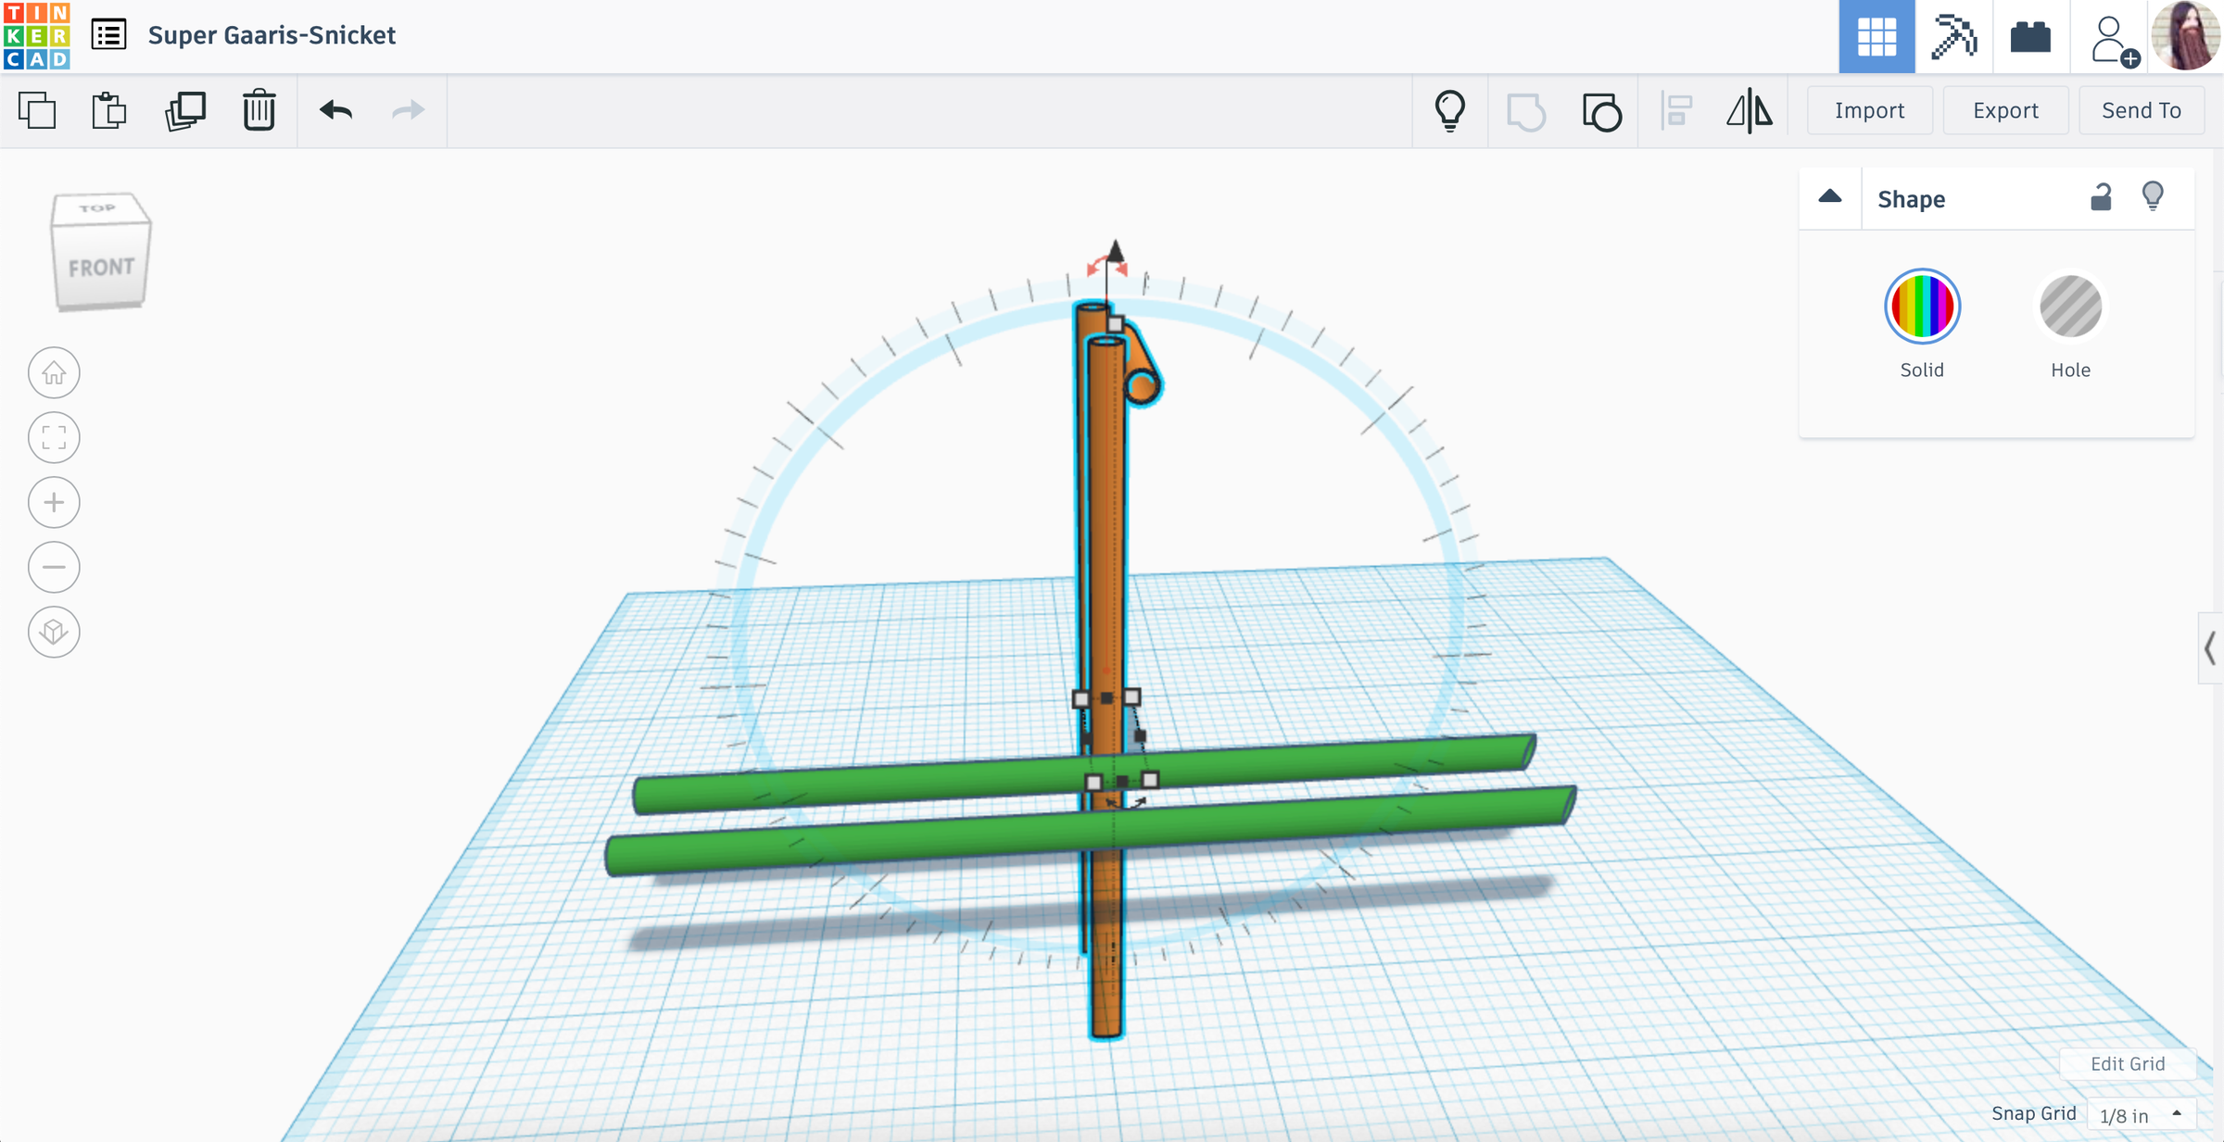Open the Tinkercad designs menu icon
The height and width of the screenshot is (1142, 2224).
[x=108, y=35]
